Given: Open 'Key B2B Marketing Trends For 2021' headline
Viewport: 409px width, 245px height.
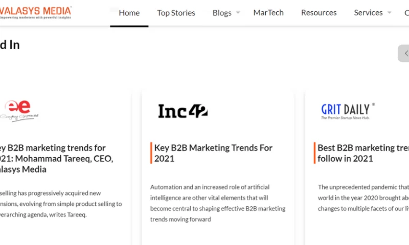Looking at the screenshot, I should 213,153.
